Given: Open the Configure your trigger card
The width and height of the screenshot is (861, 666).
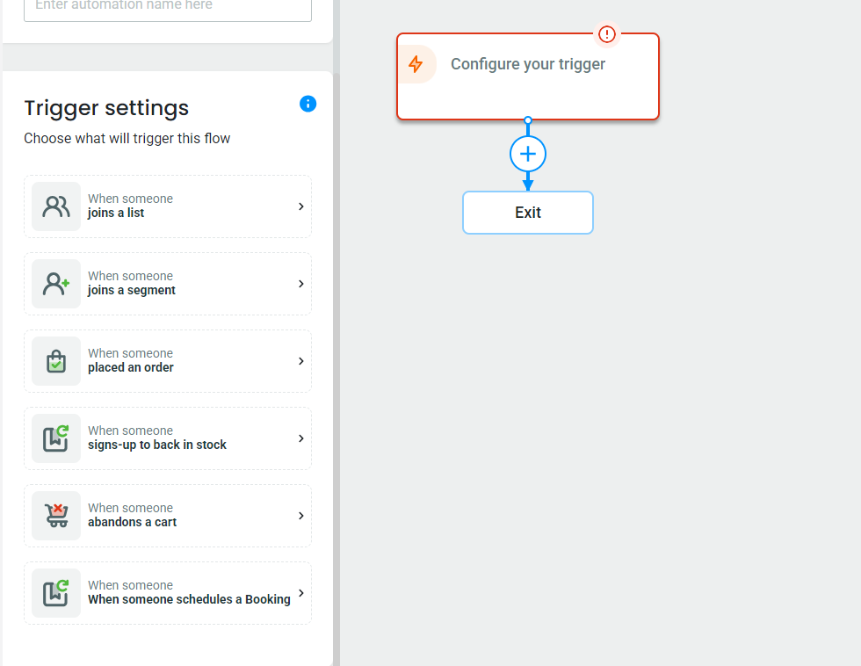Looking at the screenshot, I should tap(528, 76).
